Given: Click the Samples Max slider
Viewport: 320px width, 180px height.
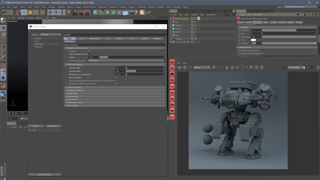Looking at the screenshot, I should (145, 71).
